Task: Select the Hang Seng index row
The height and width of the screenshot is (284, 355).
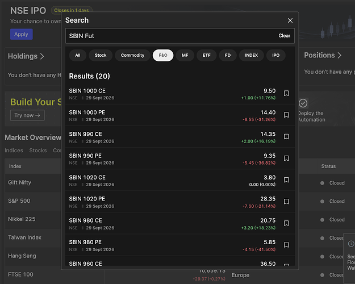Action: point(33,256)
